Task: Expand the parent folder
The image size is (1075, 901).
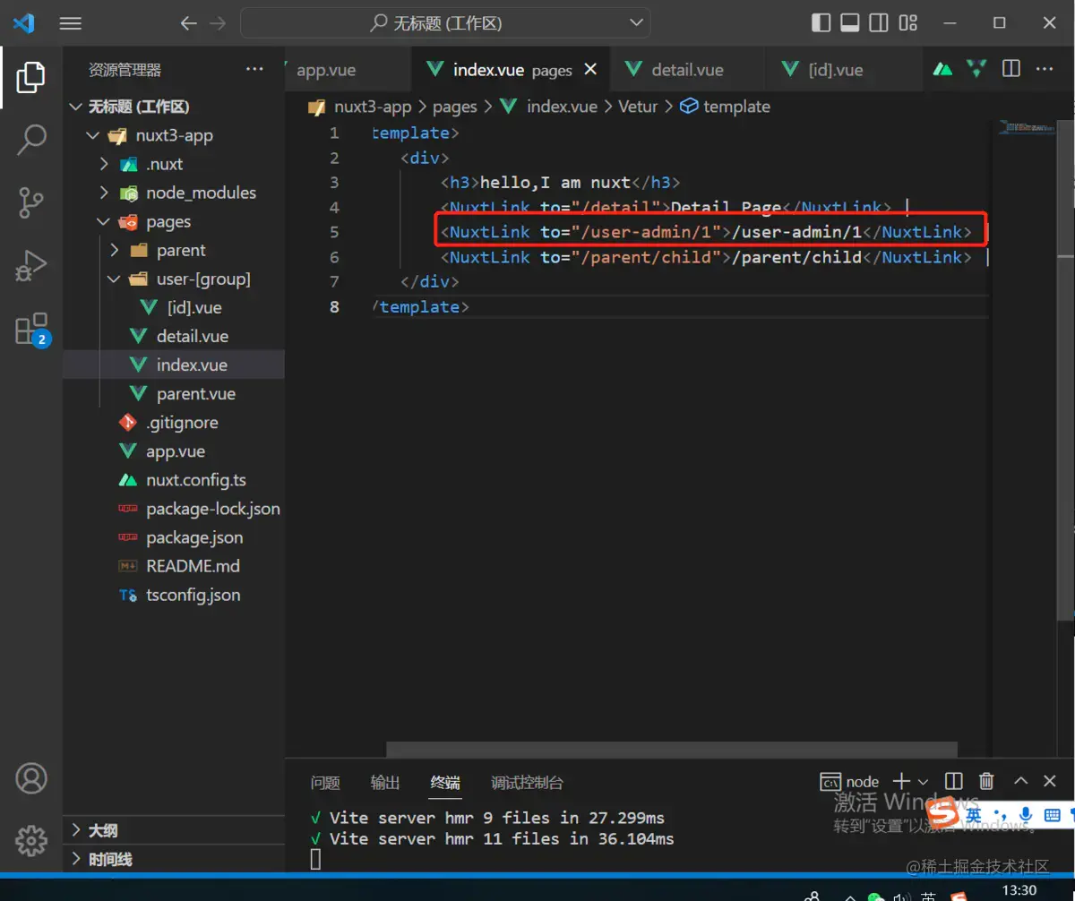Action: point(174,251)
